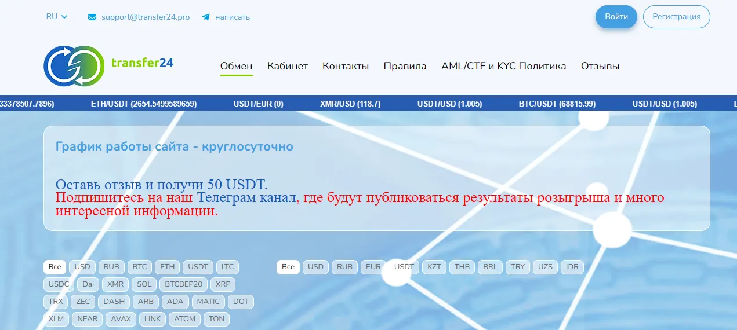737x330 pixels.
Task: Select left USDT filter tag
Action: click(x=198, y=267)
